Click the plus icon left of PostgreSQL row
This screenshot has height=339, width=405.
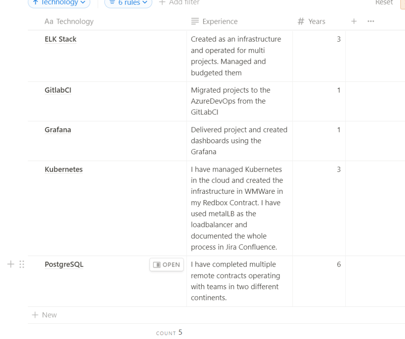[x=11, y=264]
